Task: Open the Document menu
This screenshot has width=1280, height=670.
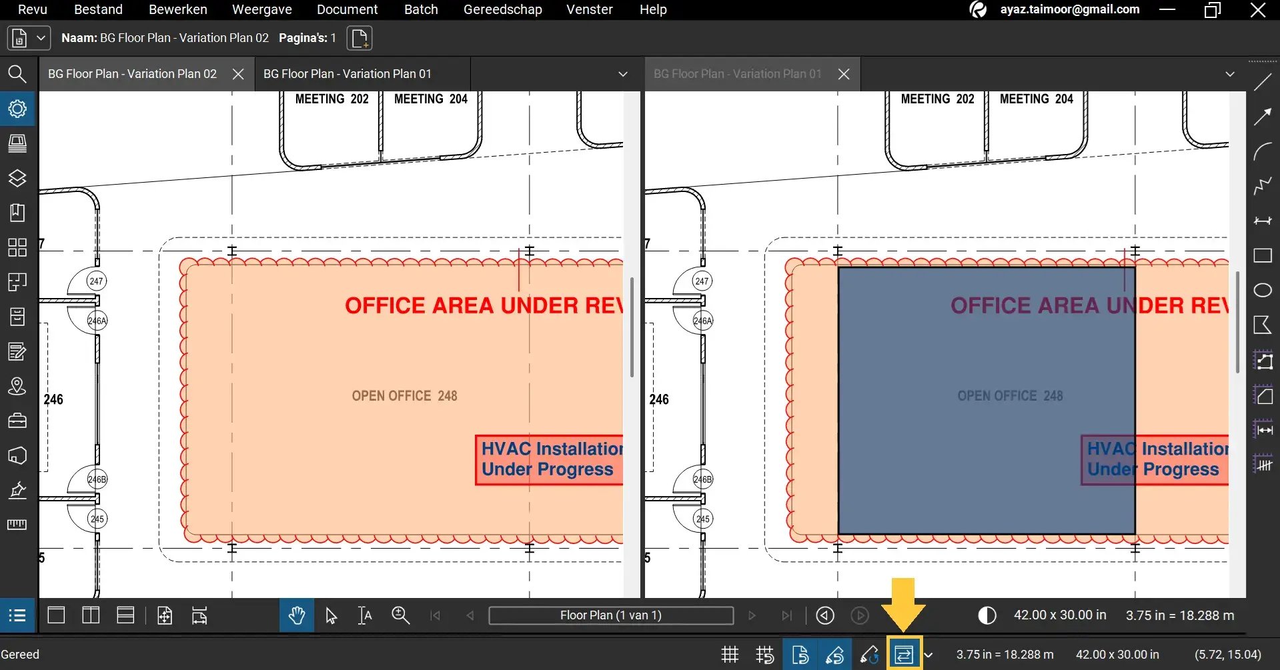Action: pos(347,9)
